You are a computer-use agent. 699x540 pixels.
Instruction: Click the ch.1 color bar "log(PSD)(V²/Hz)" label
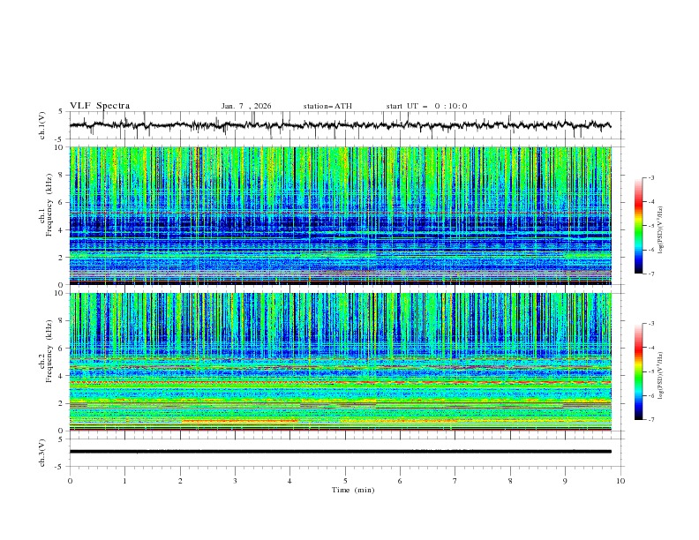(x=661, y=230)
